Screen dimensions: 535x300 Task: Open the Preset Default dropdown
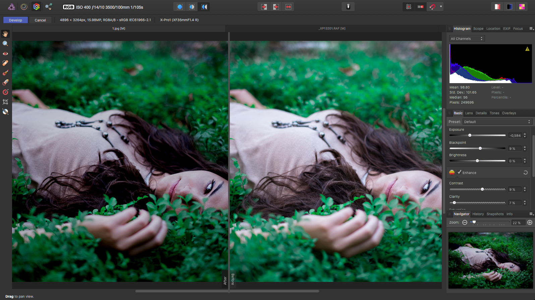click(497, 122)
